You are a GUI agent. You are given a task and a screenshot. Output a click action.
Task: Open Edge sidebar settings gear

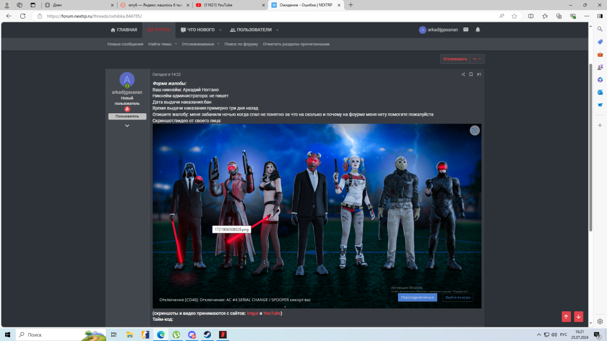(600, 321)
